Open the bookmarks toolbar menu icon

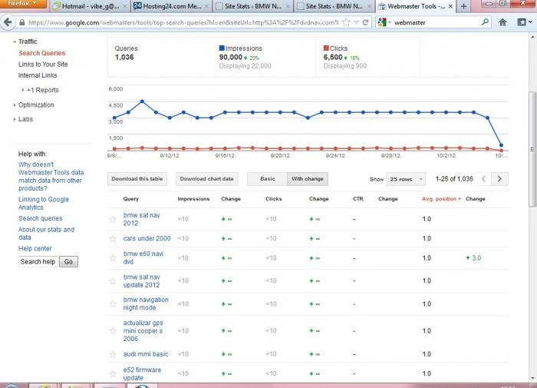click(524, 22)
